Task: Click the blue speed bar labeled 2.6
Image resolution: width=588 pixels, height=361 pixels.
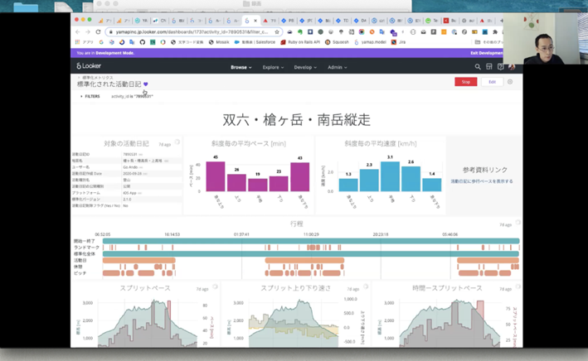Action: pyautogui.click(x=411, y=179)
